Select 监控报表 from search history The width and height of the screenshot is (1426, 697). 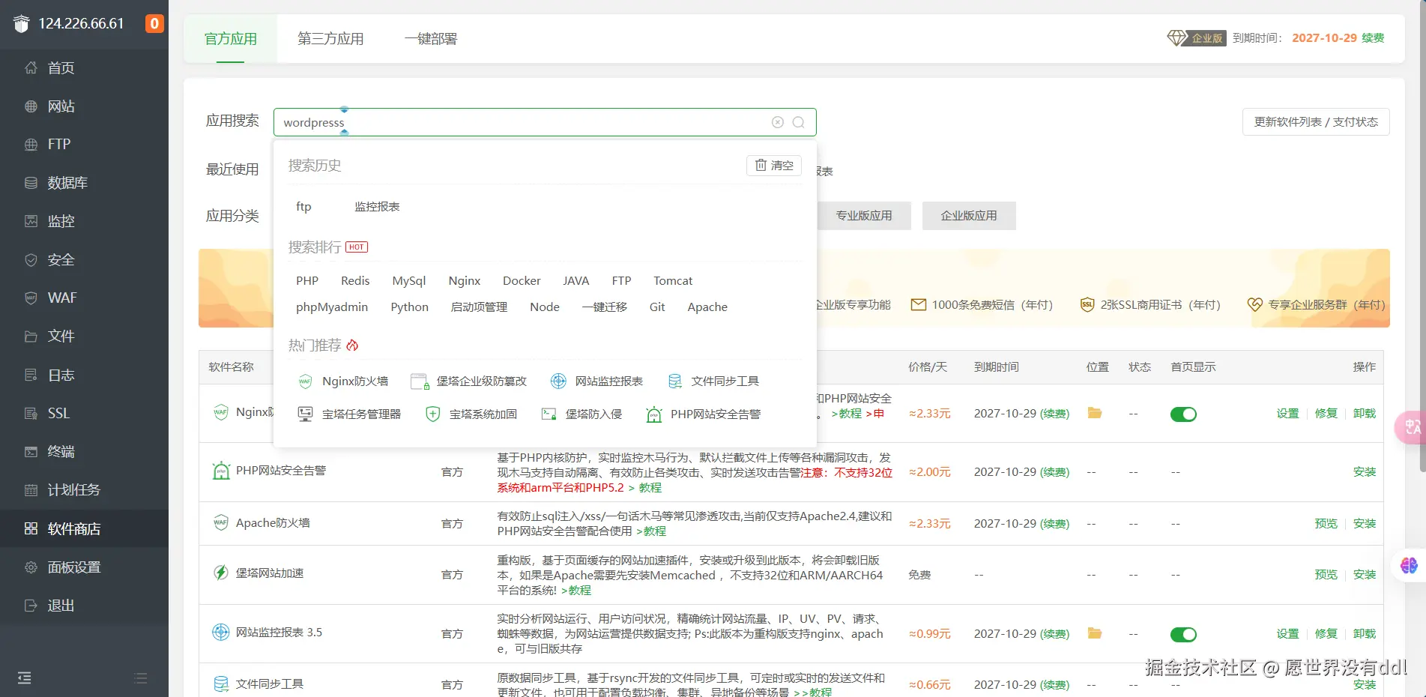[x=377, y=207]
